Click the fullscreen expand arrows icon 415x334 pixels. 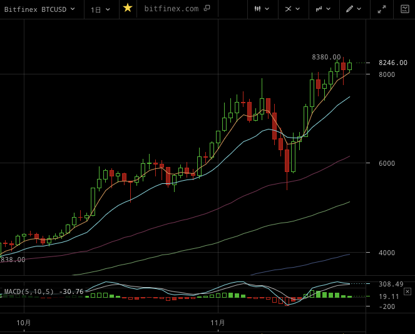(x=382, y=9)
